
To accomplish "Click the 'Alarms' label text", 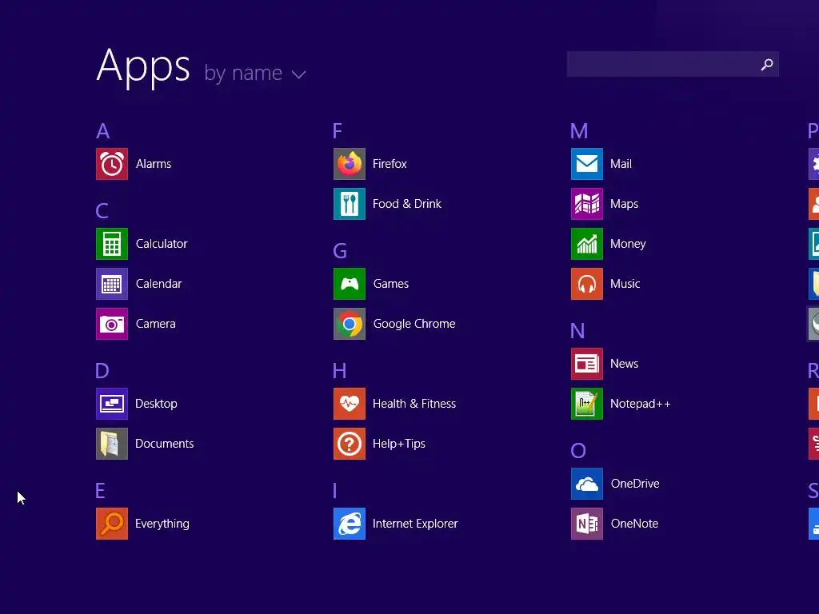I will pos(154,164).
